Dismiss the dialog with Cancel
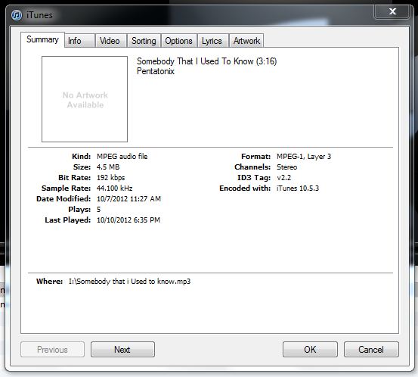Viewport: 418px width, 377px height. pyautogui.click(x=371, y=350)
